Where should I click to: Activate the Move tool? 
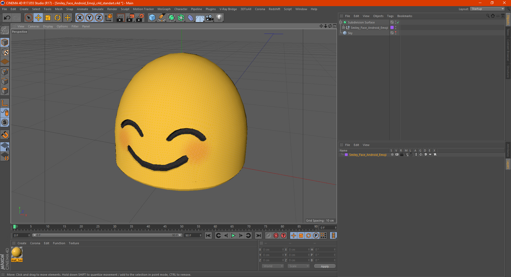coord(38,18)
